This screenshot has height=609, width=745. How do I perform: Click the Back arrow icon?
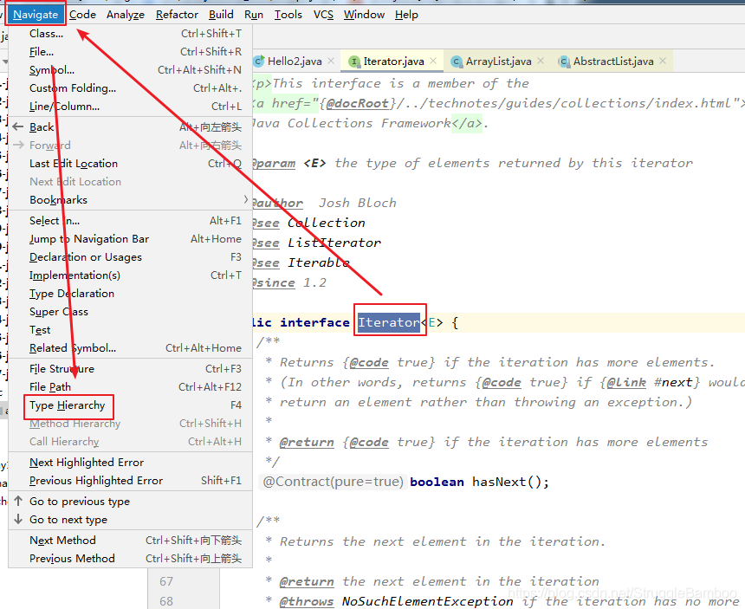click(x=18, y=126)
